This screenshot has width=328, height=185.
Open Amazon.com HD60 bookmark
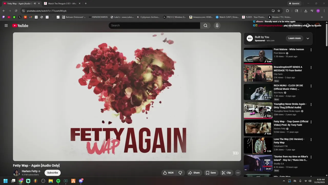(201, 17)
